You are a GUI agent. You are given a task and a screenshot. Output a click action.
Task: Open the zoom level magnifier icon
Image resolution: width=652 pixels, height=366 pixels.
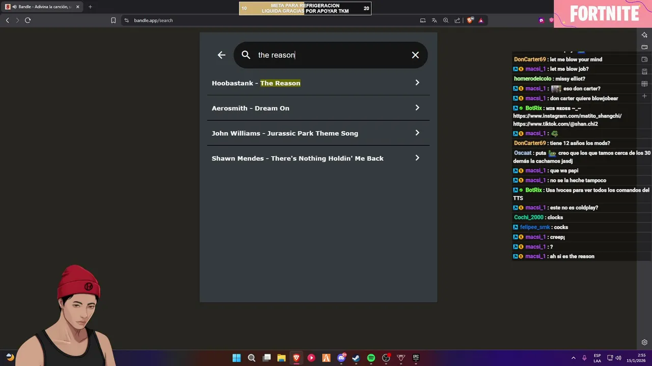pos(446,20)
